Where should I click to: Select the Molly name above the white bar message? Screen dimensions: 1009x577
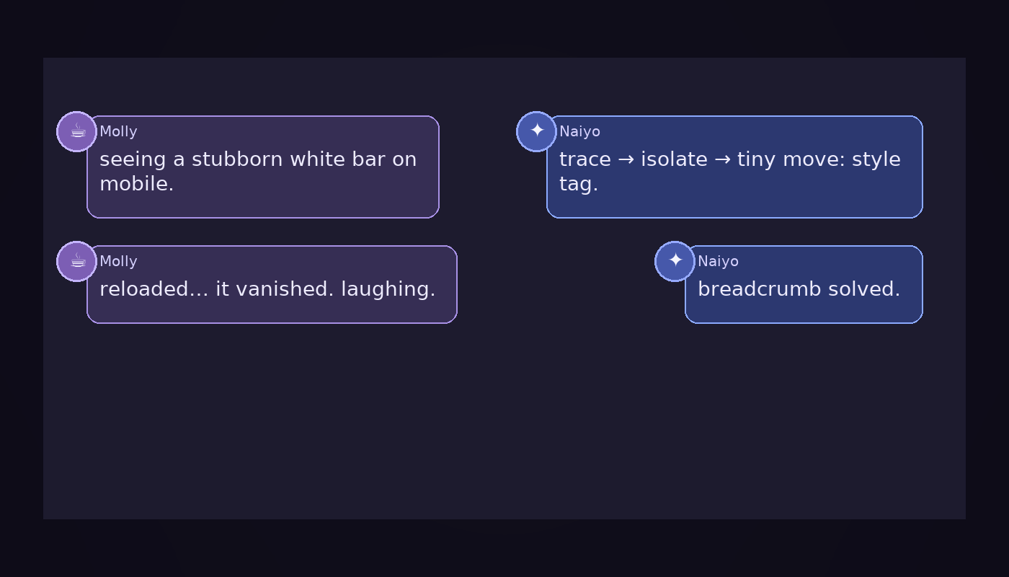[x=118, y=132]
